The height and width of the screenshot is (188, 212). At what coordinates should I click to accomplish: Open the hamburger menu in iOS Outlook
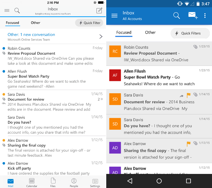[x=7, y=10]
